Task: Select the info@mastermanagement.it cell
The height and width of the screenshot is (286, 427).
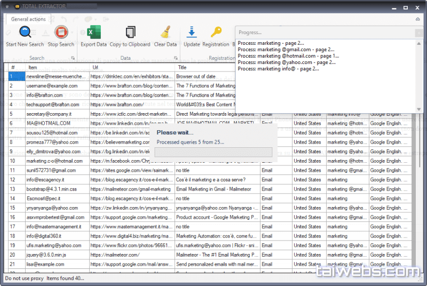Action: coord(57,227)
